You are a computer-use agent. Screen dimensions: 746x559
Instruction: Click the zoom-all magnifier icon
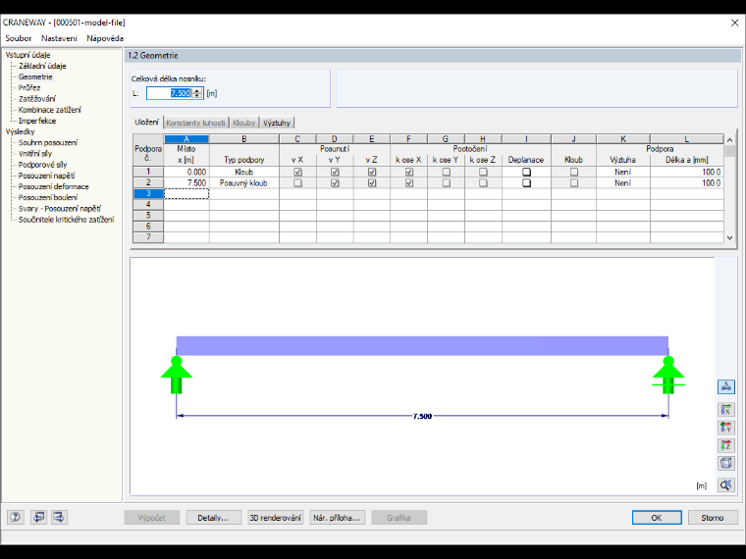click(726, 484)
